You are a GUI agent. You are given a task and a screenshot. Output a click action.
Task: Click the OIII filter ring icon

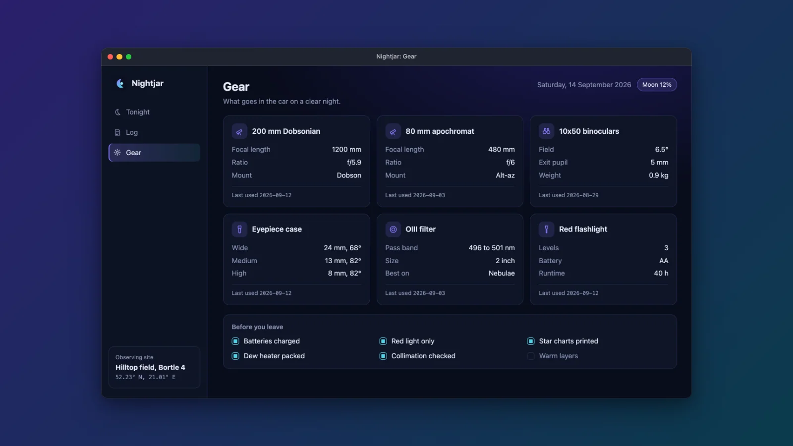[393, 229]
